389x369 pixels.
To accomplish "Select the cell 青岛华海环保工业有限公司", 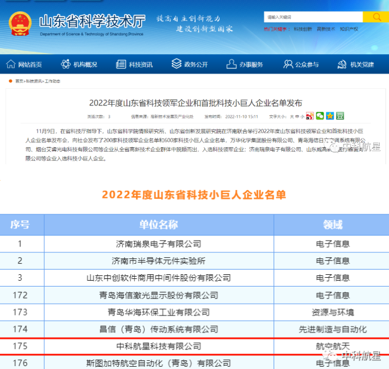I will pos(159,312).
